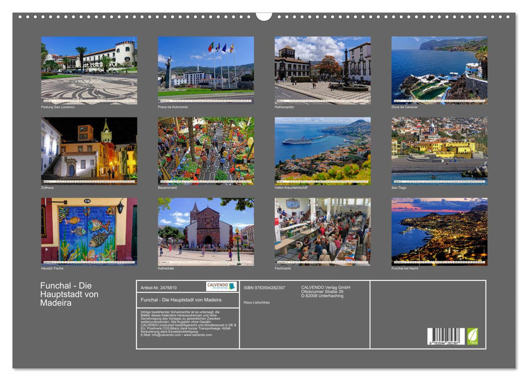This screenshot has width=528, height=381.
Task: Click the CALVENDO logo
Action: coord(221,286)
